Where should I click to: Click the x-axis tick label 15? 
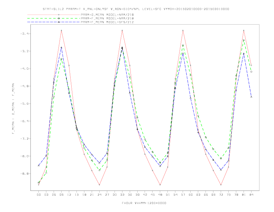pos(76,195)
